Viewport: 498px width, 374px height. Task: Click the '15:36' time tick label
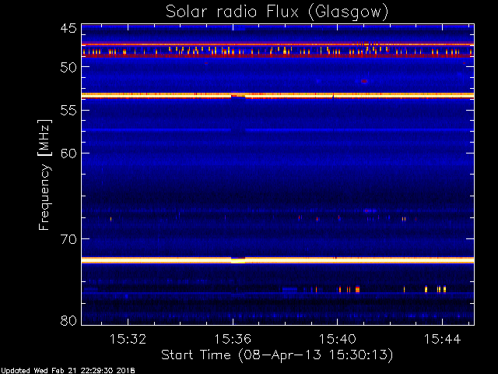pos(233,340)
